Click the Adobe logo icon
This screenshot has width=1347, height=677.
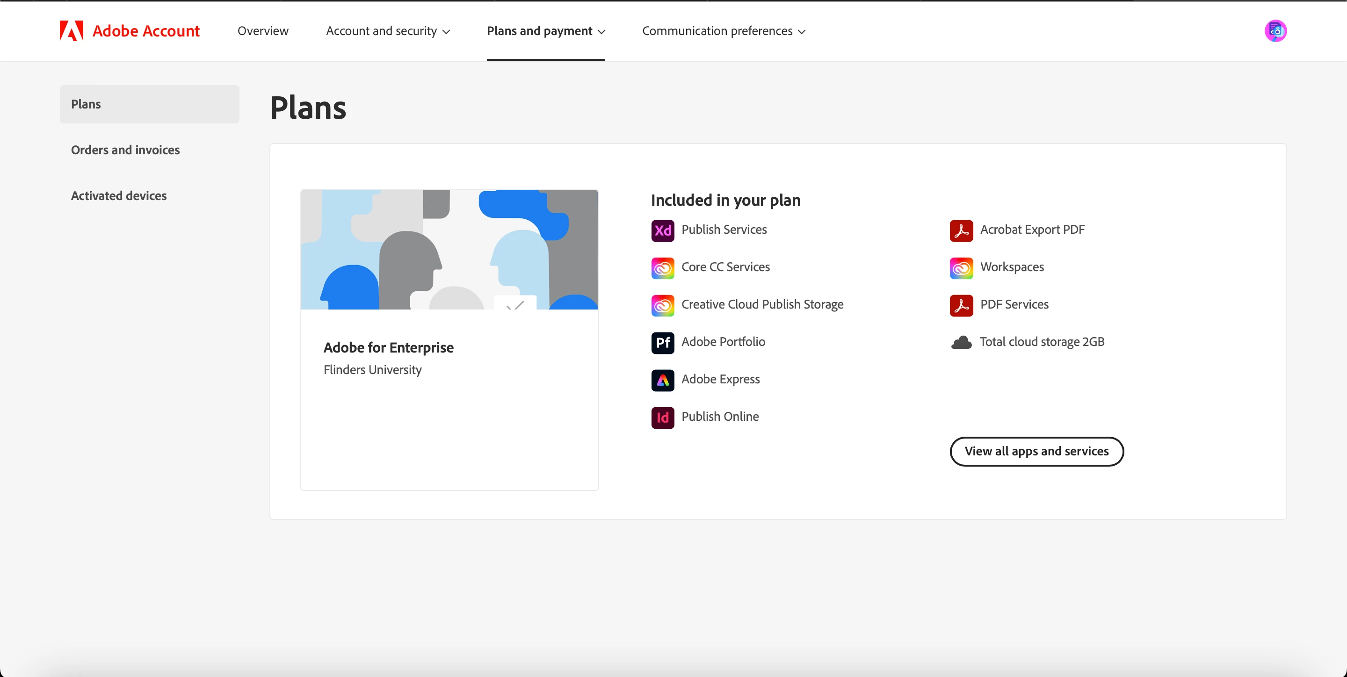[x=71, y=31]
